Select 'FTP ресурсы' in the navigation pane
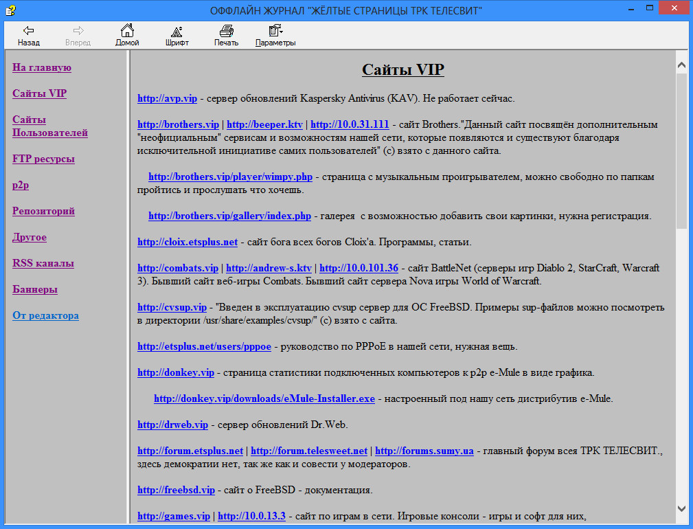693x529 pixels. 43,159
